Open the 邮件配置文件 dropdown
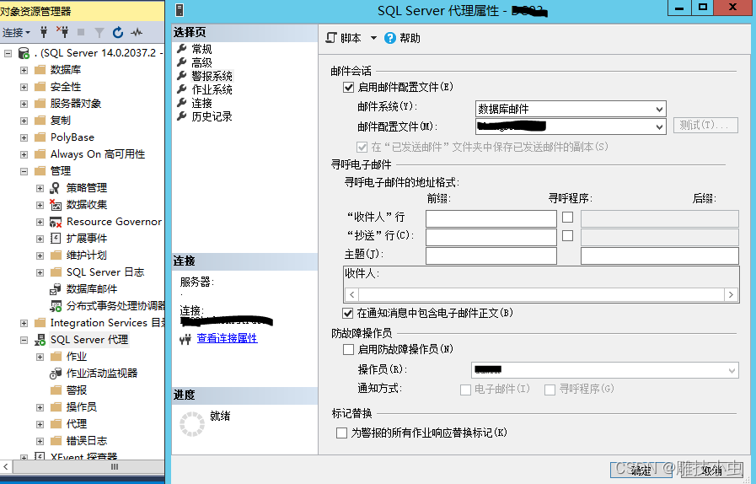Image resolution: width=756 pixels, height=484 pixels. click(571, 127)
